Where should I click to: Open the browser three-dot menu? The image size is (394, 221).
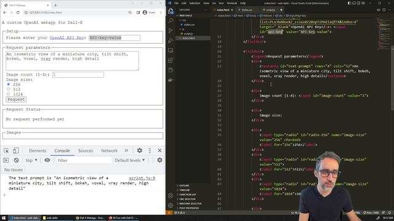(x=161, y=12)
